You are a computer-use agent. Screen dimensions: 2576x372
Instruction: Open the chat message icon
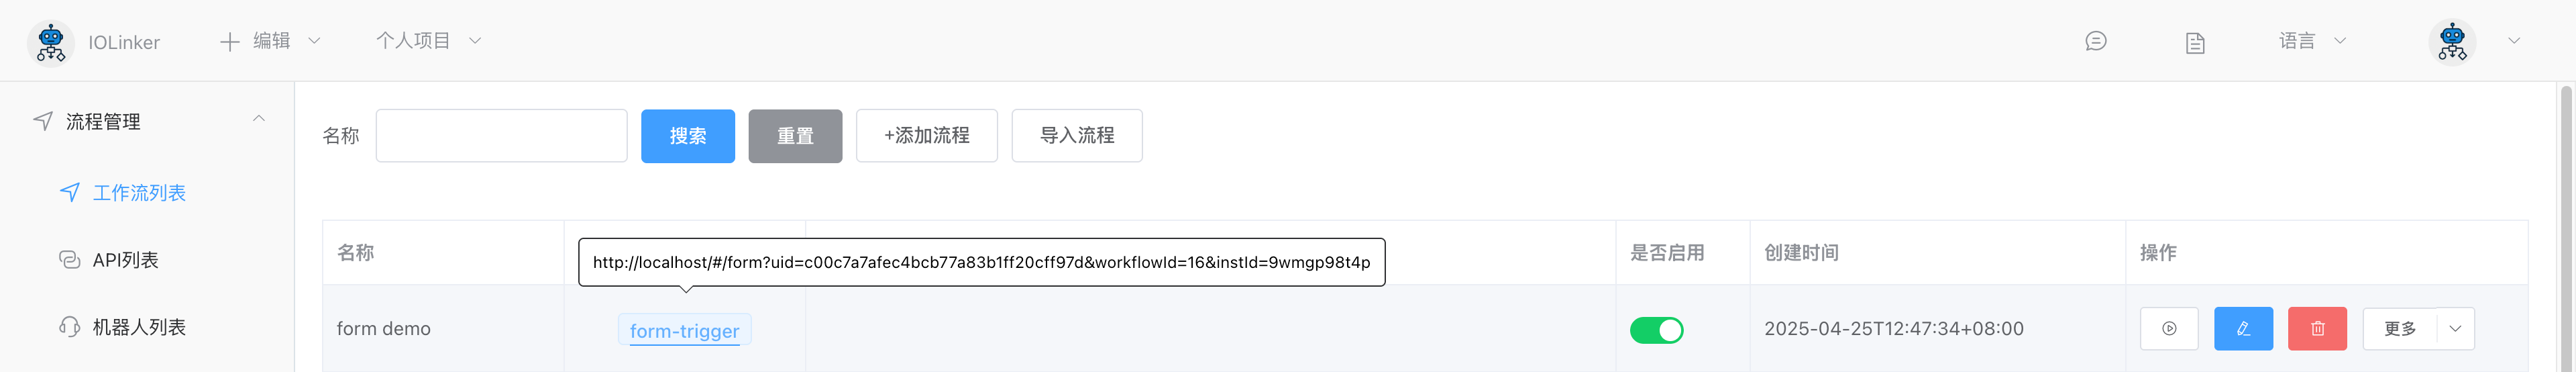(x=2096, y=41)
